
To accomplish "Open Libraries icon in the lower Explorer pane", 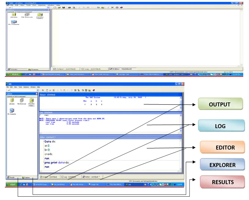I will (12, 101).
